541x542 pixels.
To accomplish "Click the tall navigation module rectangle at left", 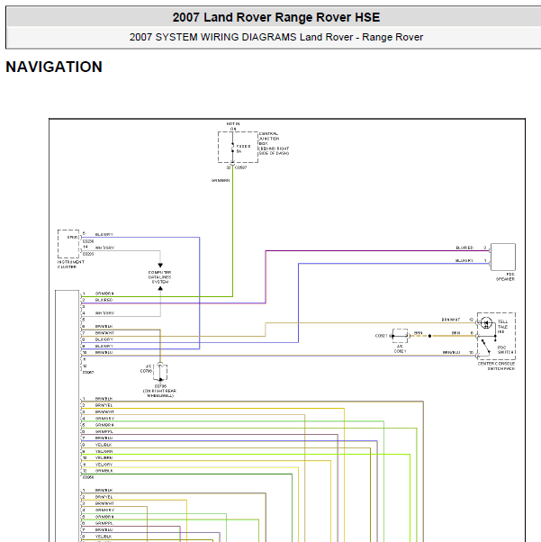I will 68,416.
